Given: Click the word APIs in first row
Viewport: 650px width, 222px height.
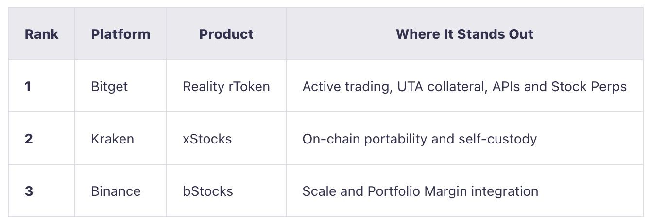Looking at the screenshot, I should coord(506,87).
